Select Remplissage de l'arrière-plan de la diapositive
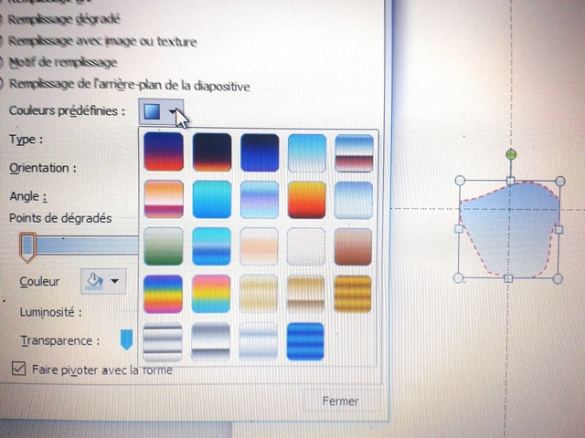This screenshot has width=585, height=438. pos(128,85)
